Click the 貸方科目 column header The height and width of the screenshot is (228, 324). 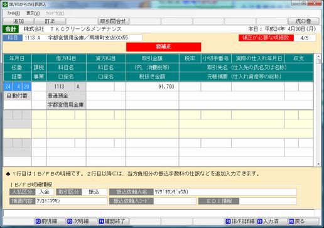coord(106,58)
